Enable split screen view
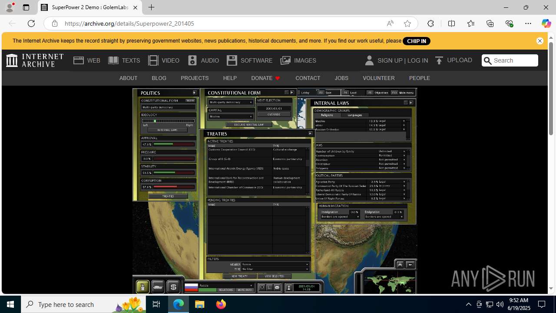Screen dimensions: 556x313 (x=451, y=23)
